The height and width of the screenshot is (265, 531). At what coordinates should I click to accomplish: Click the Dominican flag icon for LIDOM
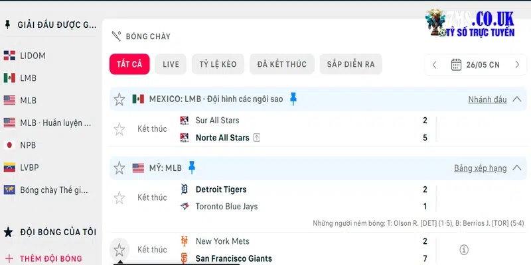(9, 56)
